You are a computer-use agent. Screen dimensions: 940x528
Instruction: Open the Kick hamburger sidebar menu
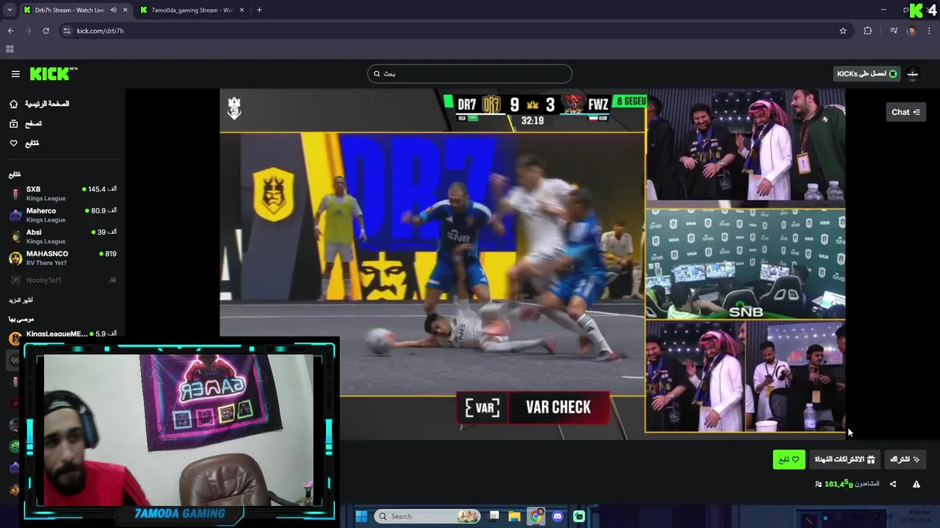click(15, 74)
